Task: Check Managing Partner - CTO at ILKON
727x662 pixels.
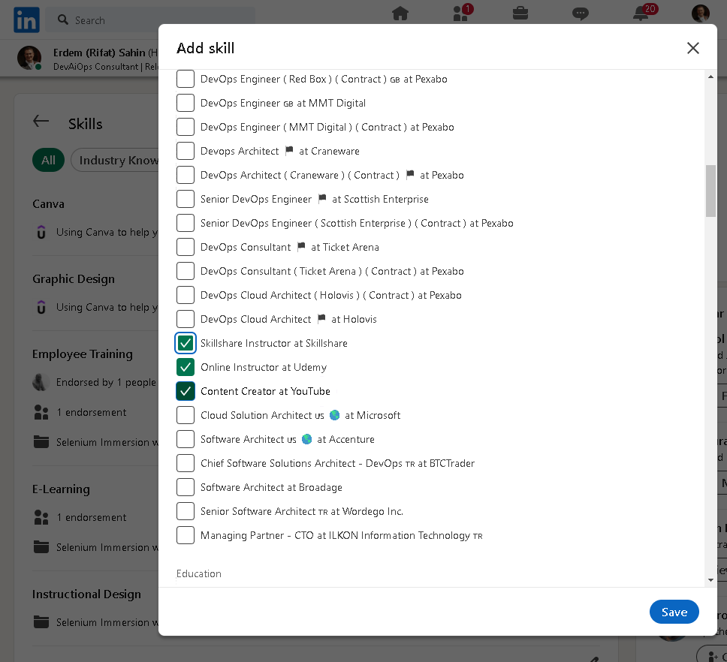Action: [185, 536]
